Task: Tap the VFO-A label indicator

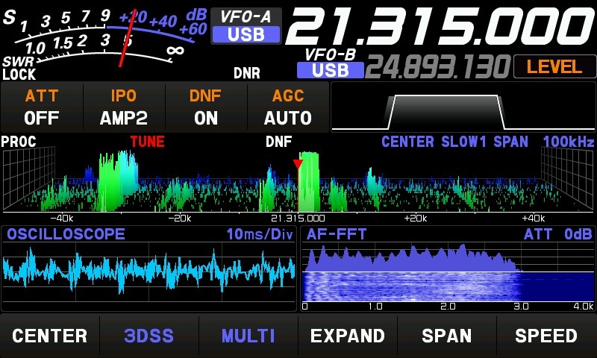Action: (x=246, y=16)
